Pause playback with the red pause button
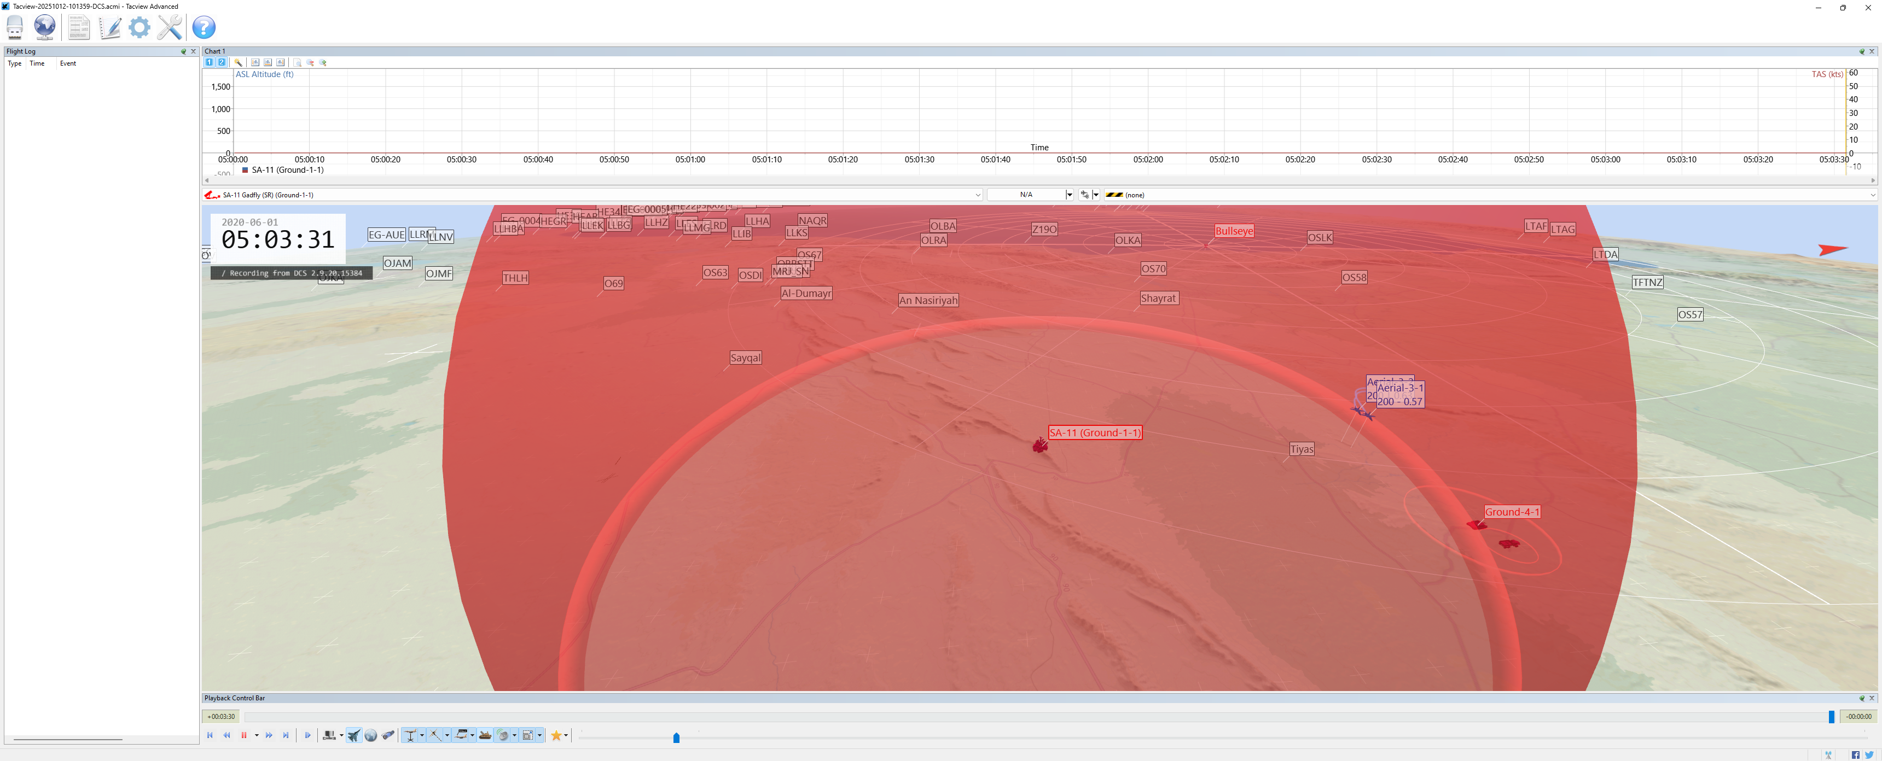The height and width of the screenshot is (761, 1882). (244, 735)
